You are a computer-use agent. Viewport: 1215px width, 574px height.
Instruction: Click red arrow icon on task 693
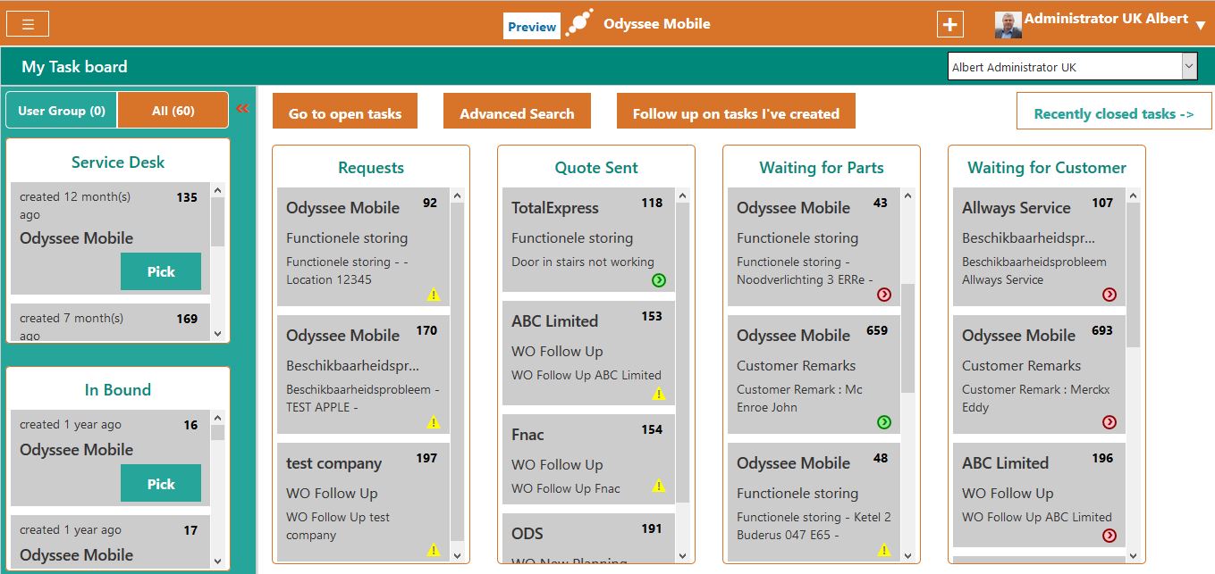(x=1110, y=422)
